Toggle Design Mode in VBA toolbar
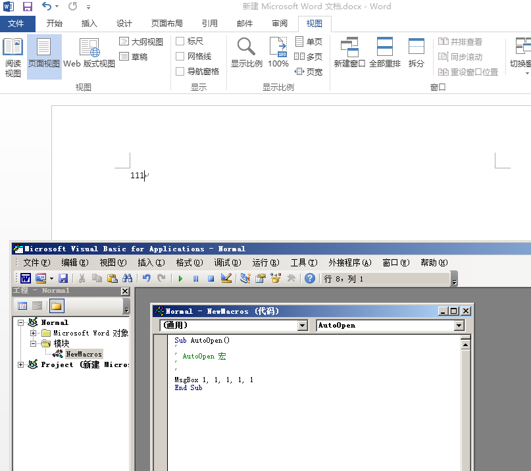Viewport: 531px width, 471px height. coord(226,278)
